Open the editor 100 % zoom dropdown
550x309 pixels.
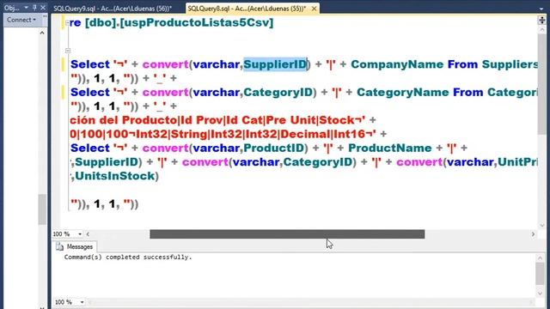[x=80, y=234]
